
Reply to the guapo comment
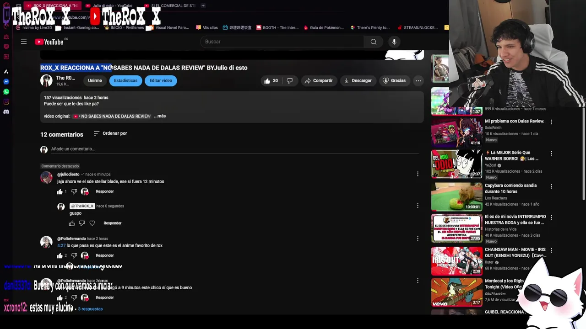[113, 223]
